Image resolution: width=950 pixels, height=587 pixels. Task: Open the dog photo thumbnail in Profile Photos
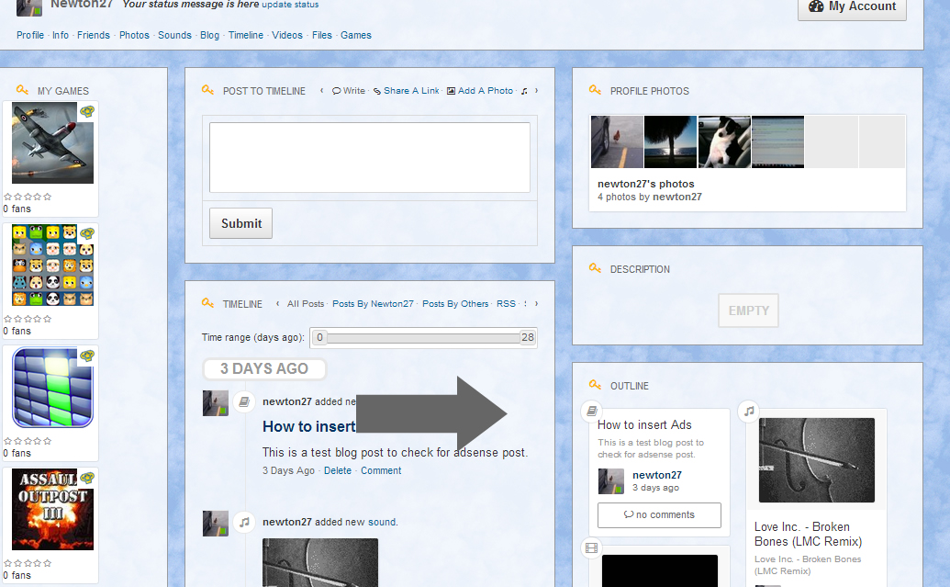coord(724,141)
